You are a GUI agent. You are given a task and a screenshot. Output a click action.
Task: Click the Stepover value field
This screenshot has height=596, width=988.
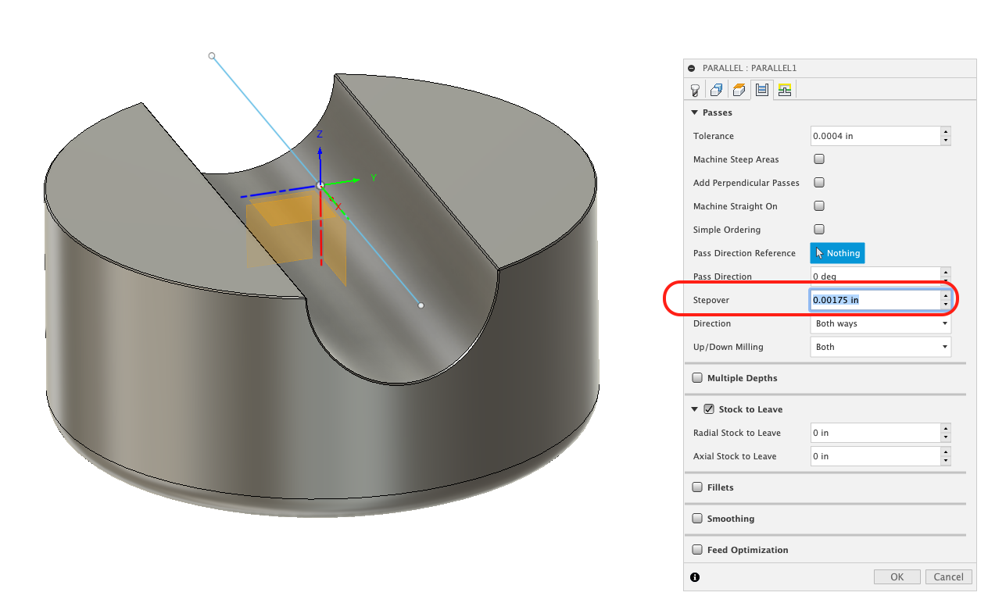pos(875,300)
